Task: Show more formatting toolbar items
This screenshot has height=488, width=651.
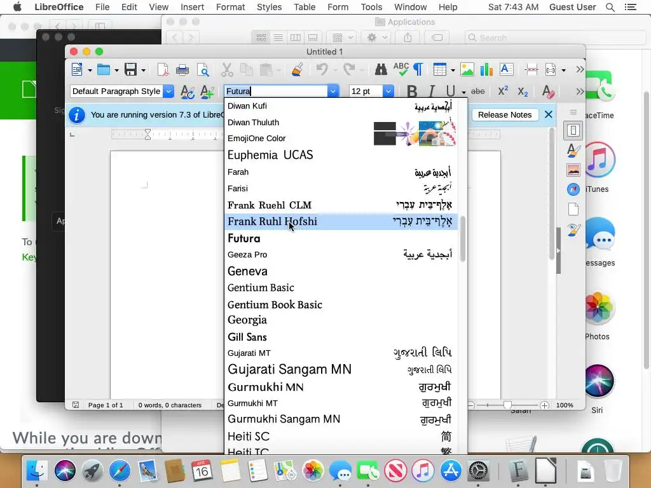Action: 580,91
